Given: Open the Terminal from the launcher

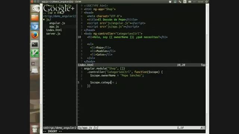Looking at the screenshot, I should pos(35,44).
